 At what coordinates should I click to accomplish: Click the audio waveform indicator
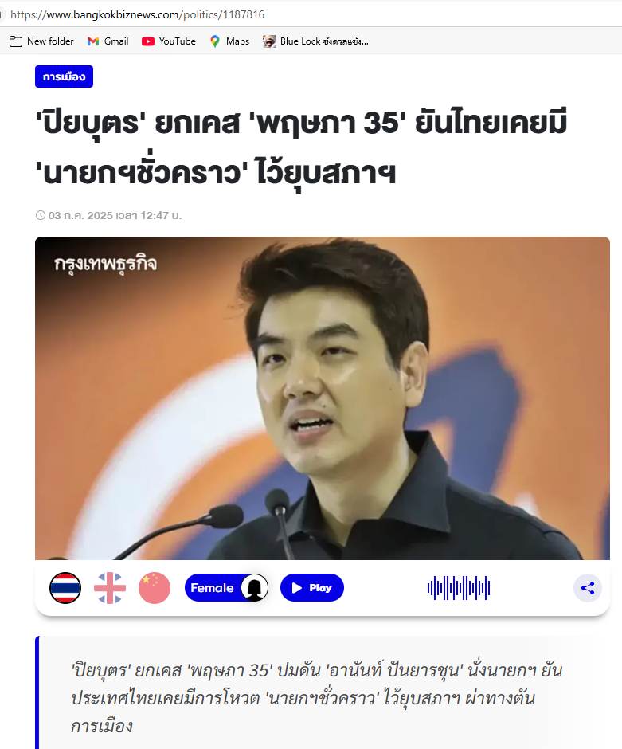point(459,588)
